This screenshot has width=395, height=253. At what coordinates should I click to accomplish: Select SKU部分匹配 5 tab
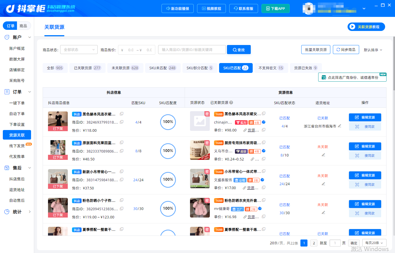200,68
